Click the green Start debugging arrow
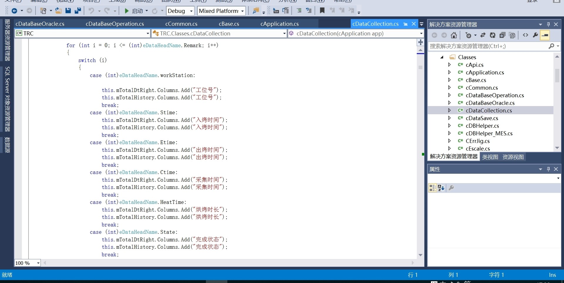 click(127, 11)
